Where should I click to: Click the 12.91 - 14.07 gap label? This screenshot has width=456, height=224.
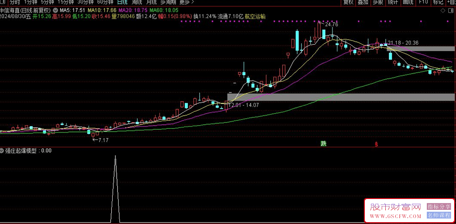[244, 105]
